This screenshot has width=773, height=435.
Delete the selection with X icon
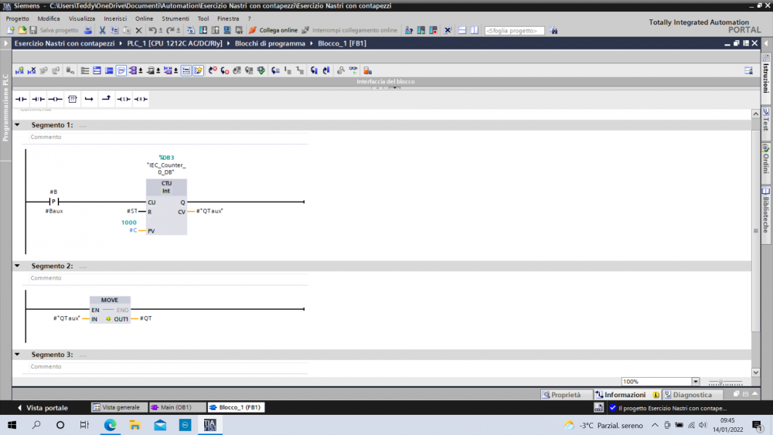[138, 30]
